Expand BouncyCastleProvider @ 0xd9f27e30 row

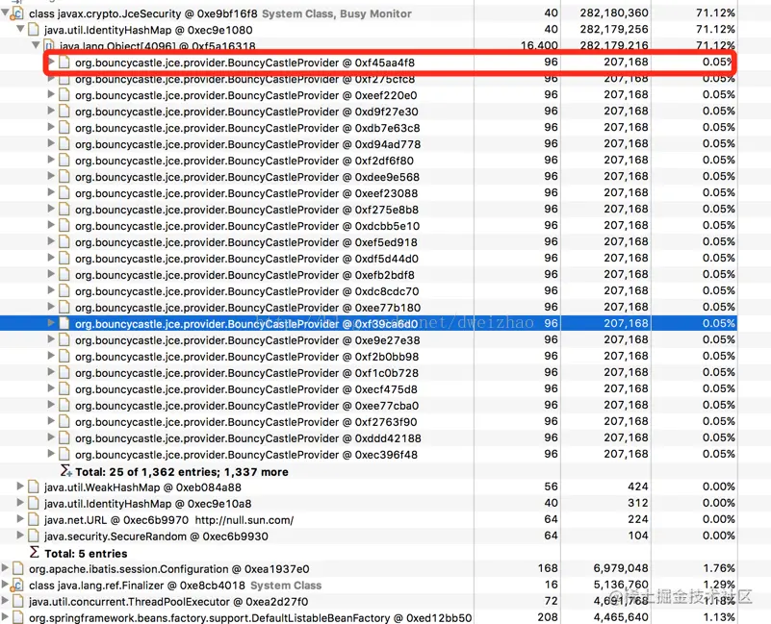pos(51,110)
